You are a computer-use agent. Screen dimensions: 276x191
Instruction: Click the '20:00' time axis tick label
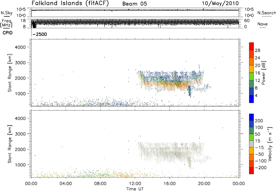[204, 184]
